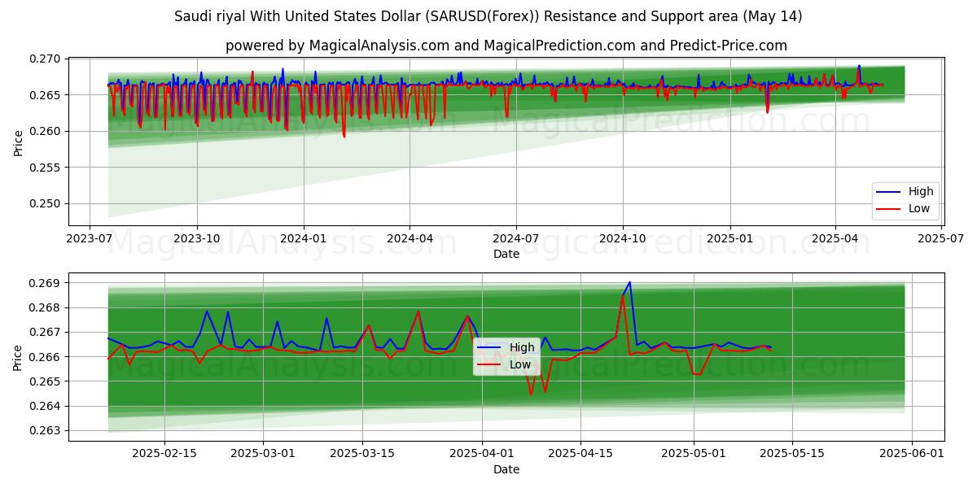Click the 0.267 tick on bottom chart
Image resolution: width=977 pixels, height=488 pixels.
pyautogui.click(x=46, y=332)
